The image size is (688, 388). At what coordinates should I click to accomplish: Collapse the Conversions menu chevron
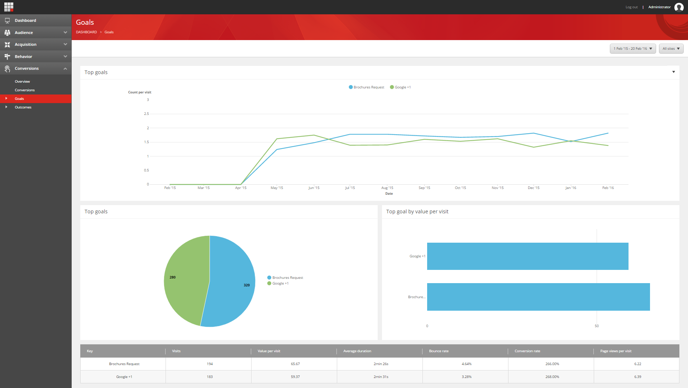pyautogui.click(x=65, y=69)
